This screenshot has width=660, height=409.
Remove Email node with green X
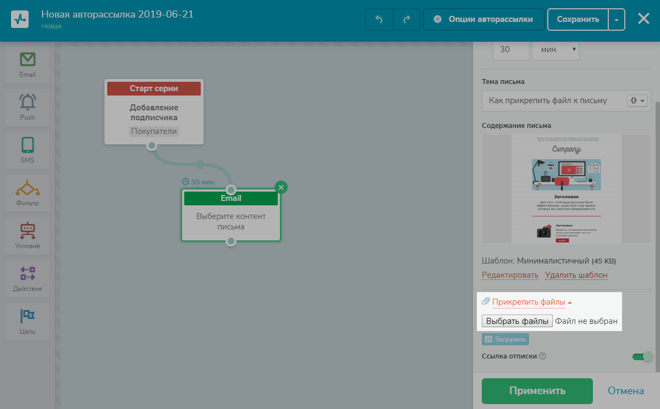click(x=281, y=188)
